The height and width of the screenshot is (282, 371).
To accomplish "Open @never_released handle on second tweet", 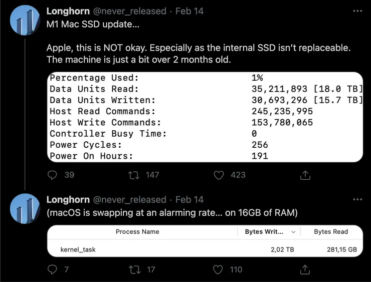I will 130,200.
